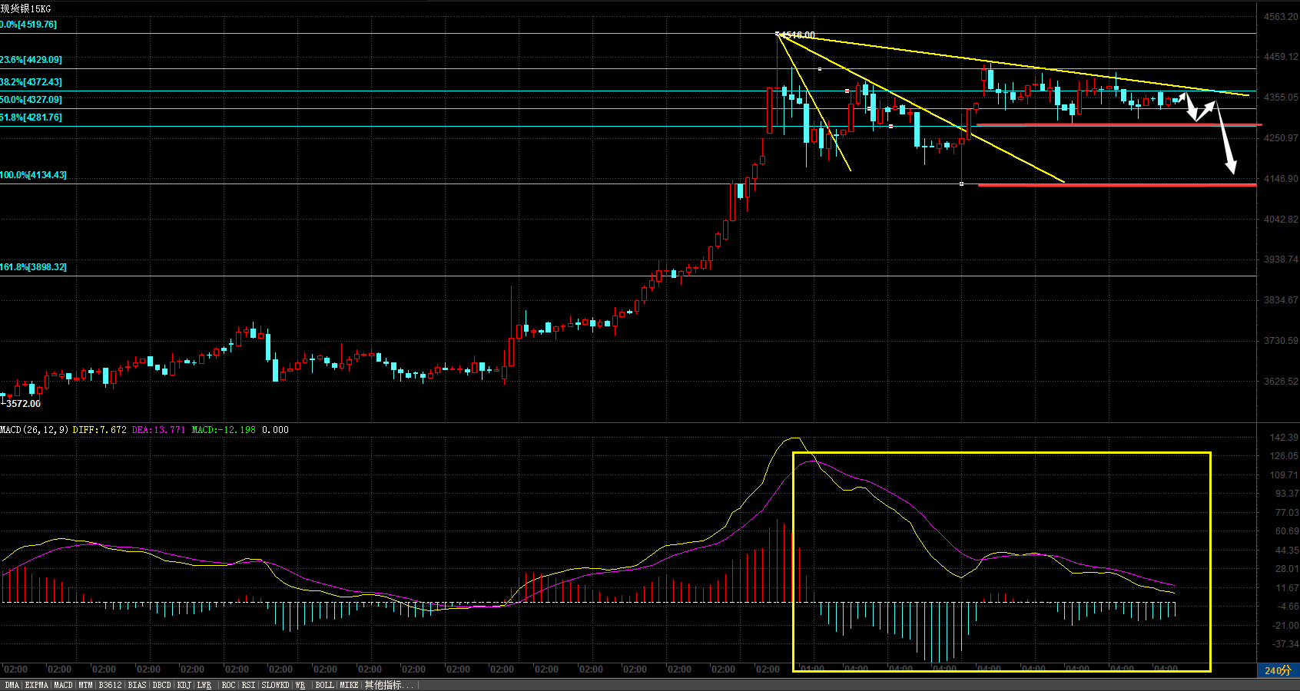Open the 其他指标 more indicators menu
Viewport: 1300px width, 691px height.
pyautogui.click(x=388, y=685)
